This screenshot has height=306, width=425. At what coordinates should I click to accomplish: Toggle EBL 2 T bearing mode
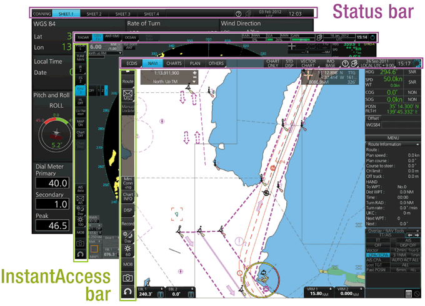click(x=191, y=294)
